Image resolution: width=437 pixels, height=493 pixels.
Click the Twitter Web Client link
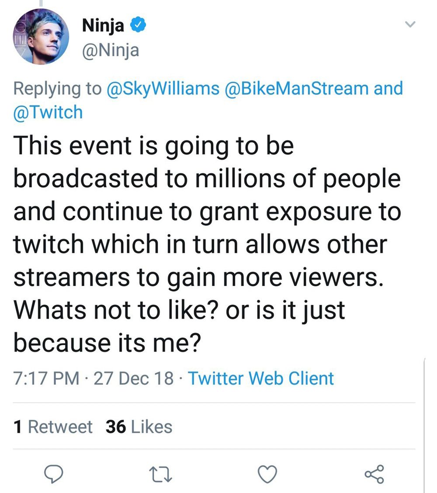coord(260,378)
